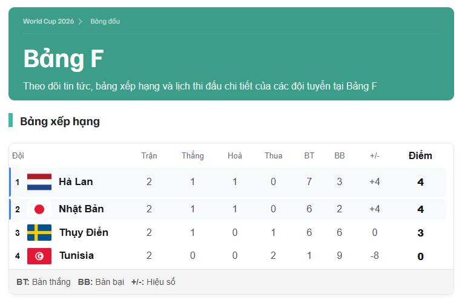Select the Tunisia team name
Screen dimensions: 465x300
[x=76, y=256]
